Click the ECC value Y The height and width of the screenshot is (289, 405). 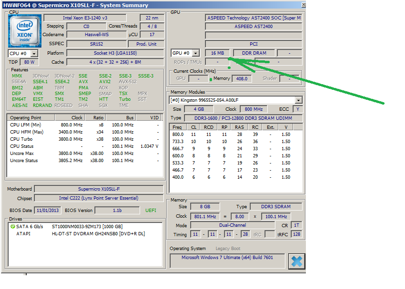(298, 109)
